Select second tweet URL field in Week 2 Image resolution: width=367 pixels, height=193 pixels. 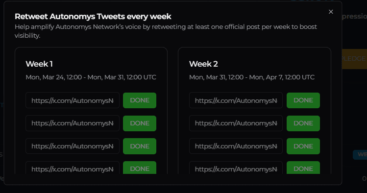click(236, 123)
